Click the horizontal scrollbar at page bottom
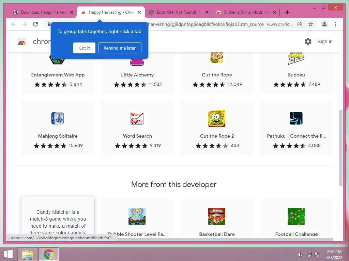This screenshot has width=349, height=261. 225,240
